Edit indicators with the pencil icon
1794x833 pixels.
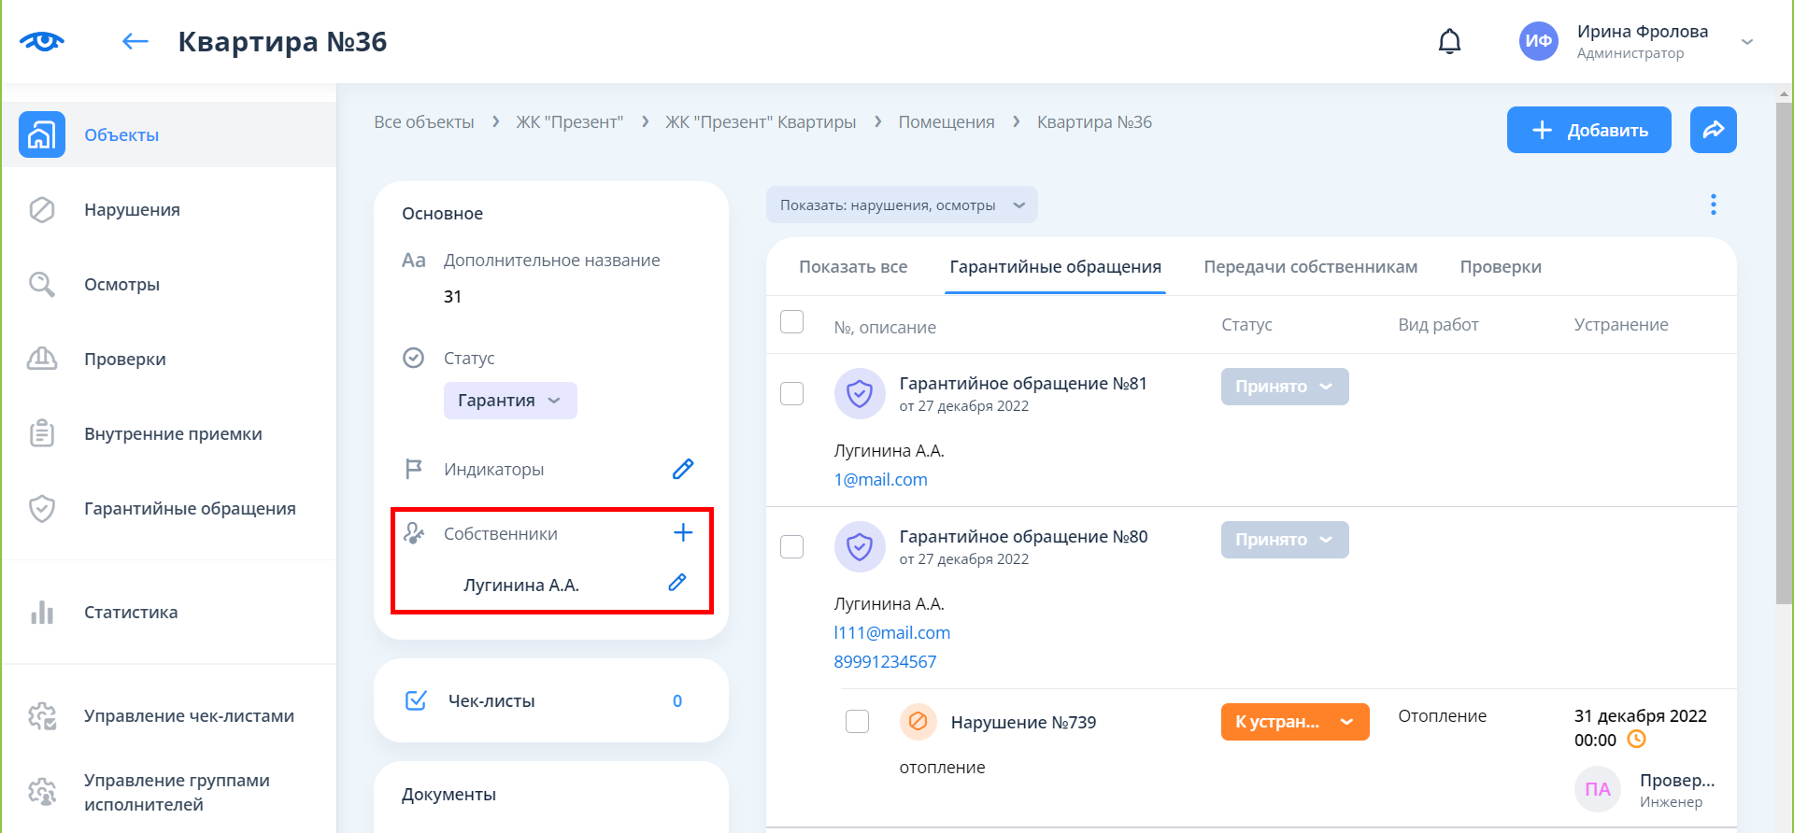point(683,469)
